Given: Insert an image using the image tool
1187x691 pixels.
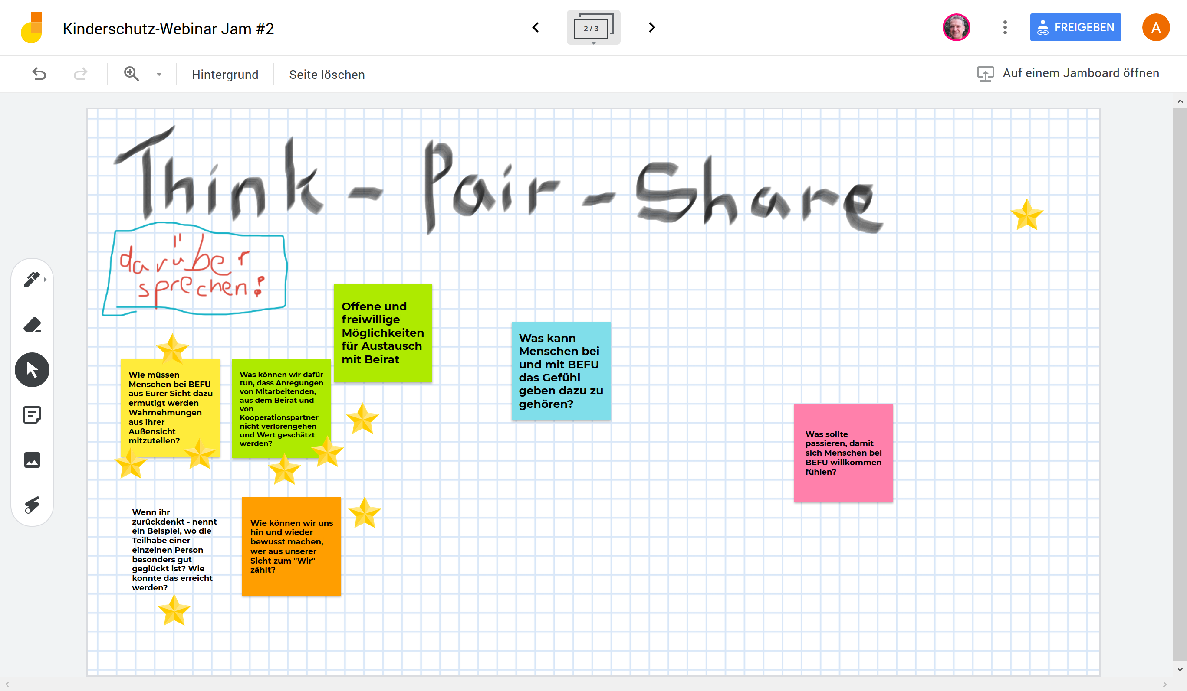Looking at the screenshot, I should [32, 460].
